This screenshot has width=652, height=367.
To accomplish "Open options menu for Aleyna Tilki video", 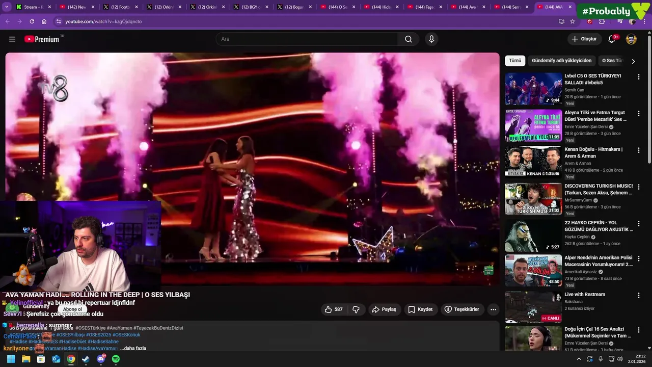I will pyautogui.click(x=639, y=114).
